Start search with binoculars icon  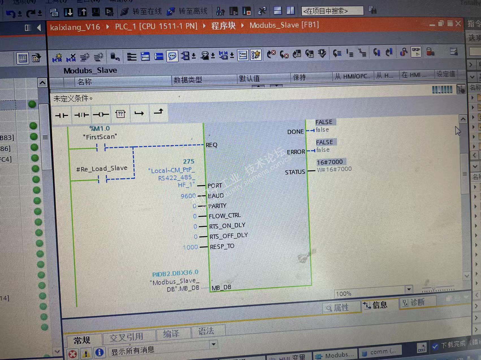373,10
